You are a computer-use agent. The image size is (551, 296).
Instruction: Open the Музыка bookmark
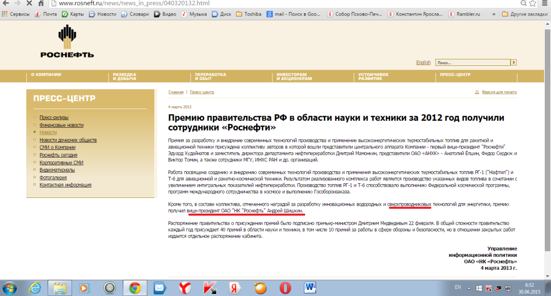coord(194,14)
